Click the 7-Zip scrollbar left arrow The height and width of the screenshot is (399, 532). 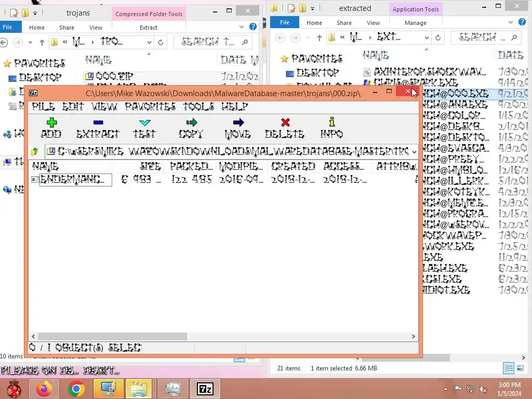[33, 336]
